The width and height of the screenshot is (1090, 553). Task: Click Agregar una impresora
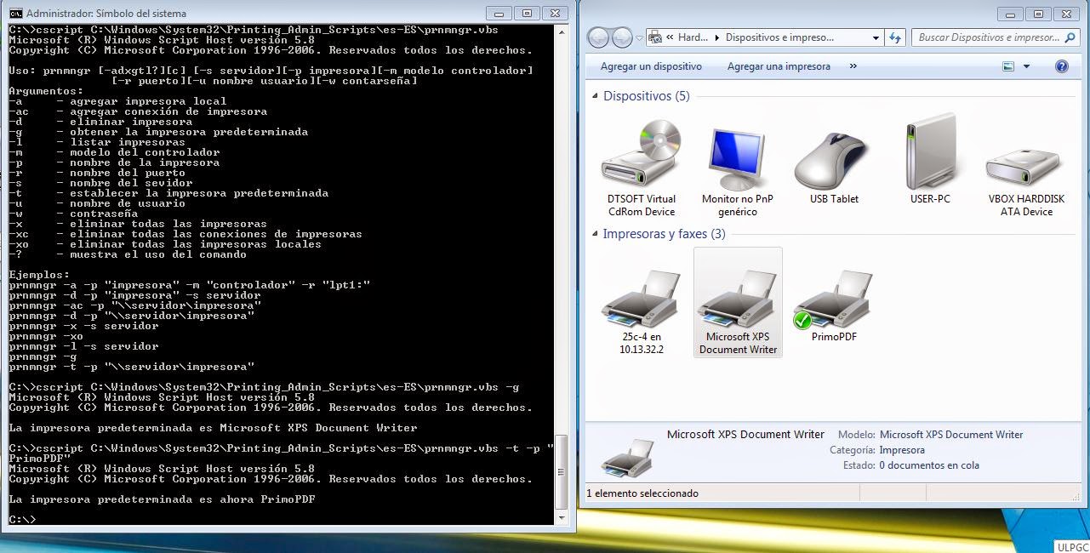pyautogui.click(x=779, y=66)
